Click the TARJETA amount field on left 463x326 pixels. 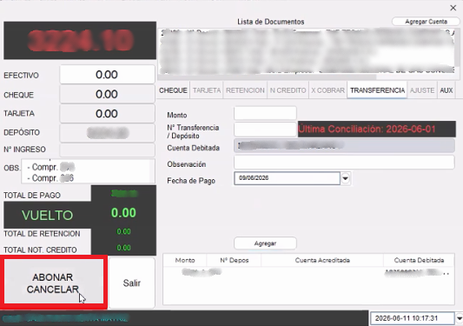pos(108,114)
